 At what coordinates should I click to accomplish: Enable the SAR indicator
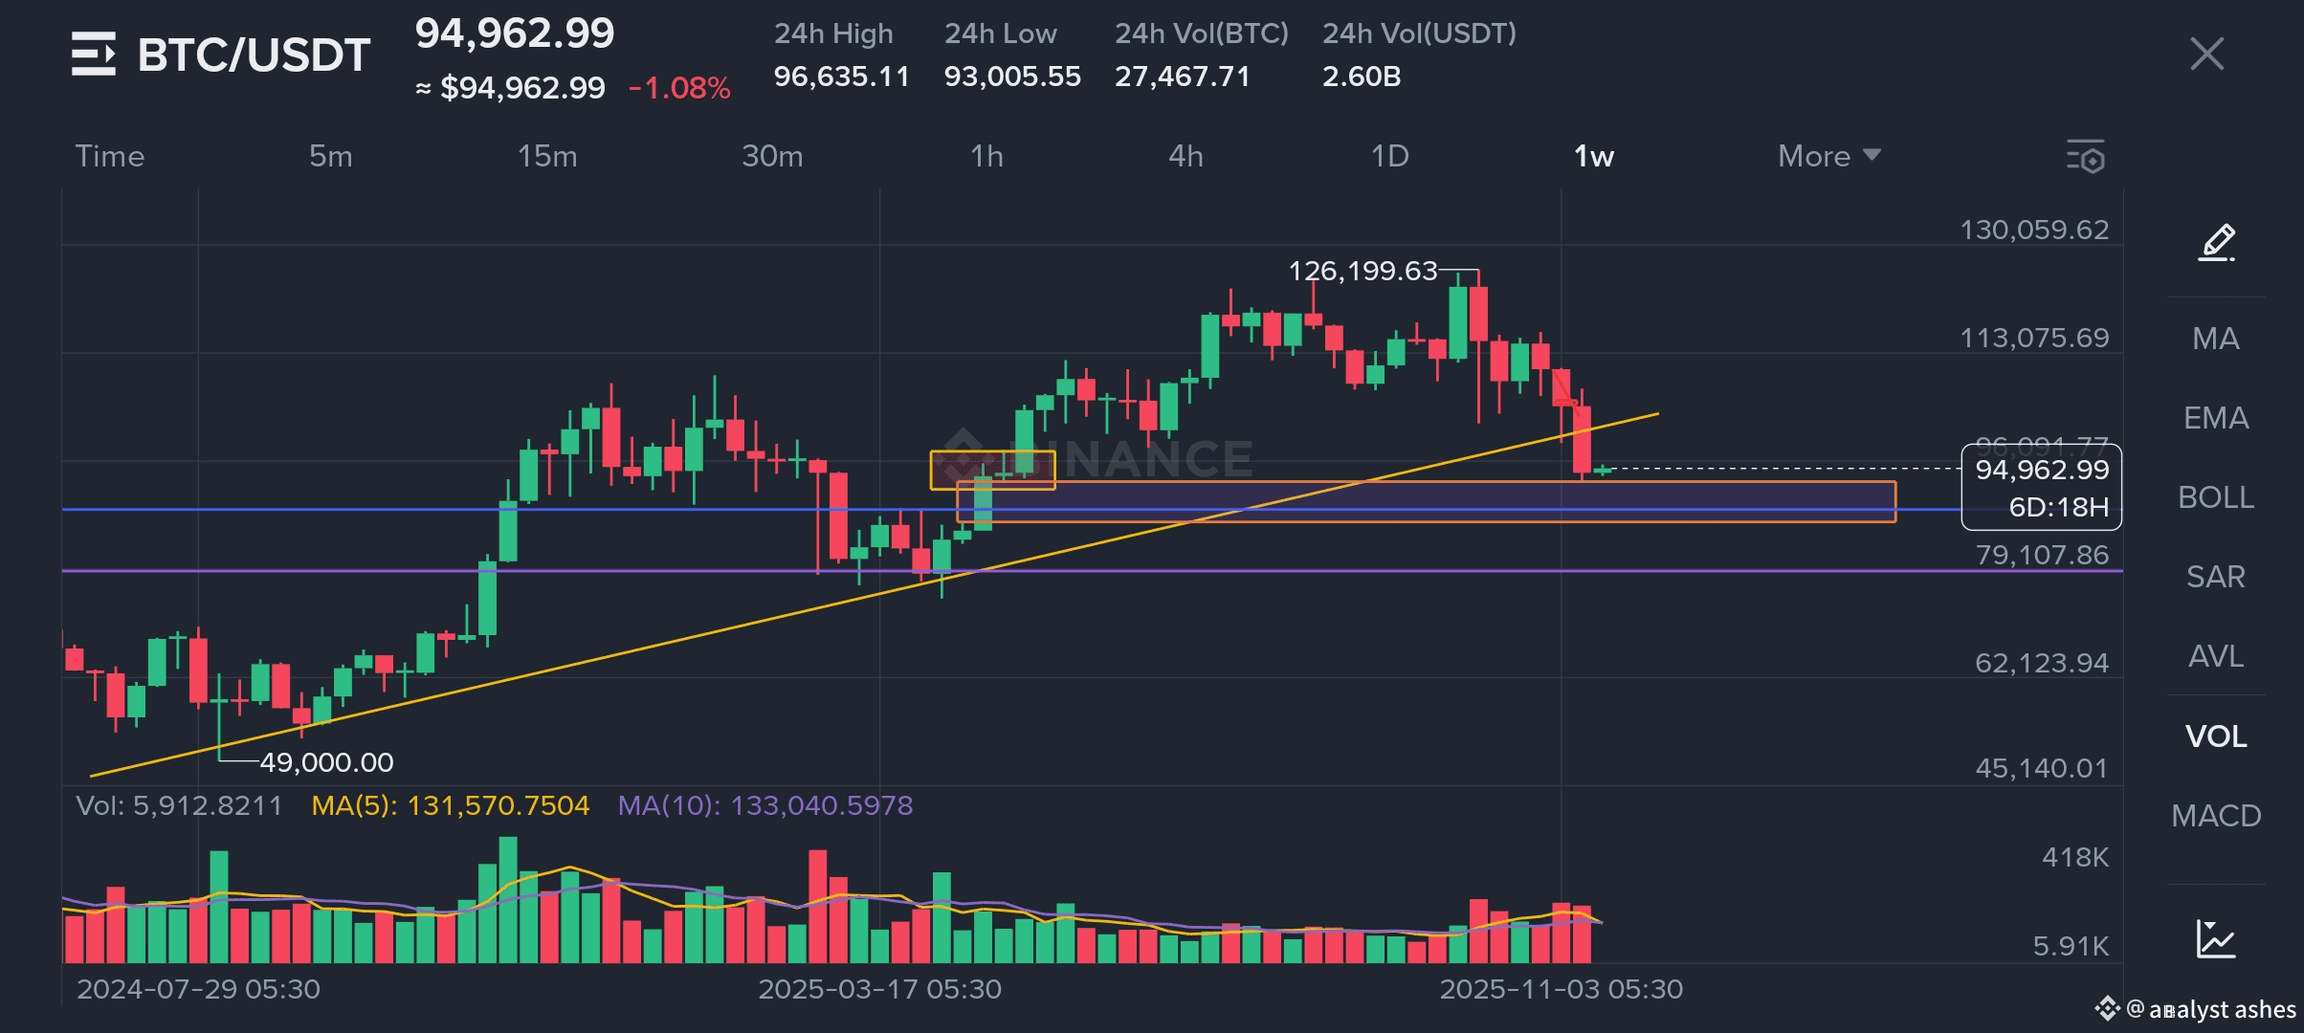click(x=2215, y=577)
